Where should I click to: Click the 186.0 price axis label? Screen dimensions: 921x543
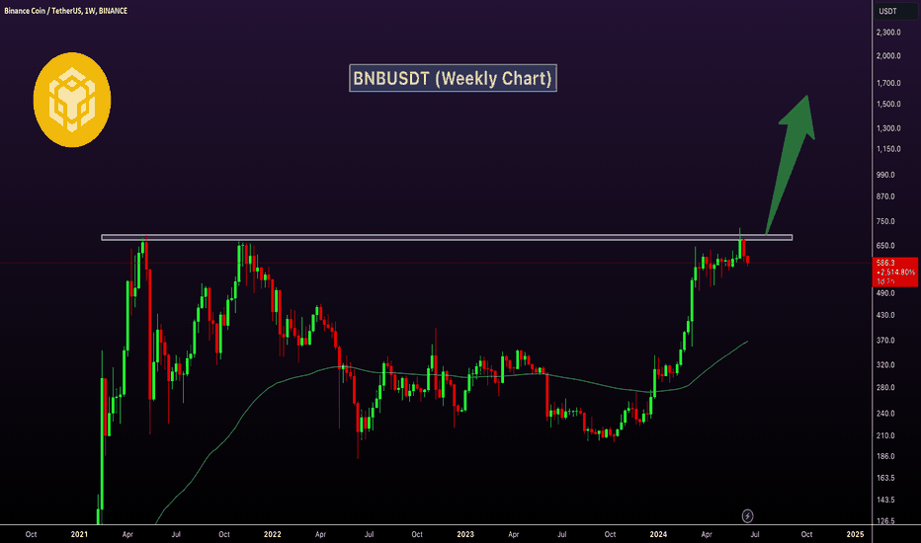[885, 456]
